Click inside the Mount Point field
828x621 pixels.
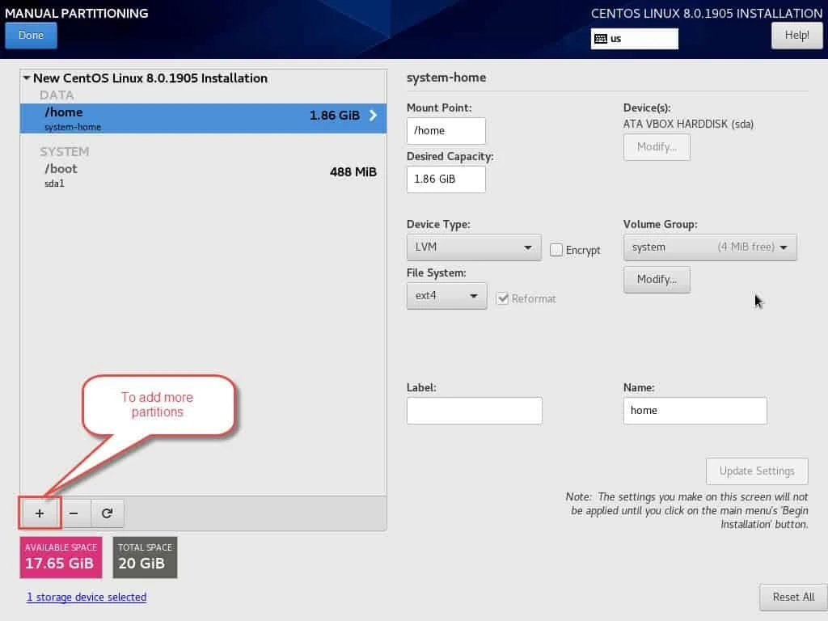(x=446, y=130)
